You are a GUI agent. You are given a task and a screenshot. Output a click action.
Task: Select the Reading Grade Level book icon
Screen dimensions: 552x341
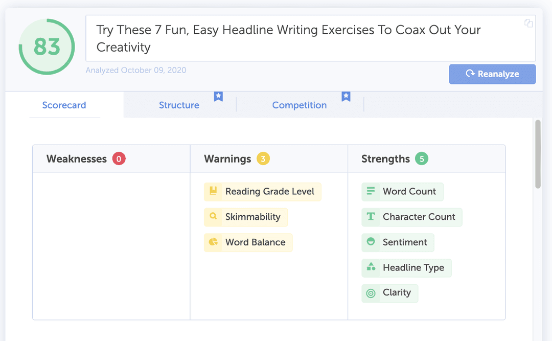(x=214, y=191)
